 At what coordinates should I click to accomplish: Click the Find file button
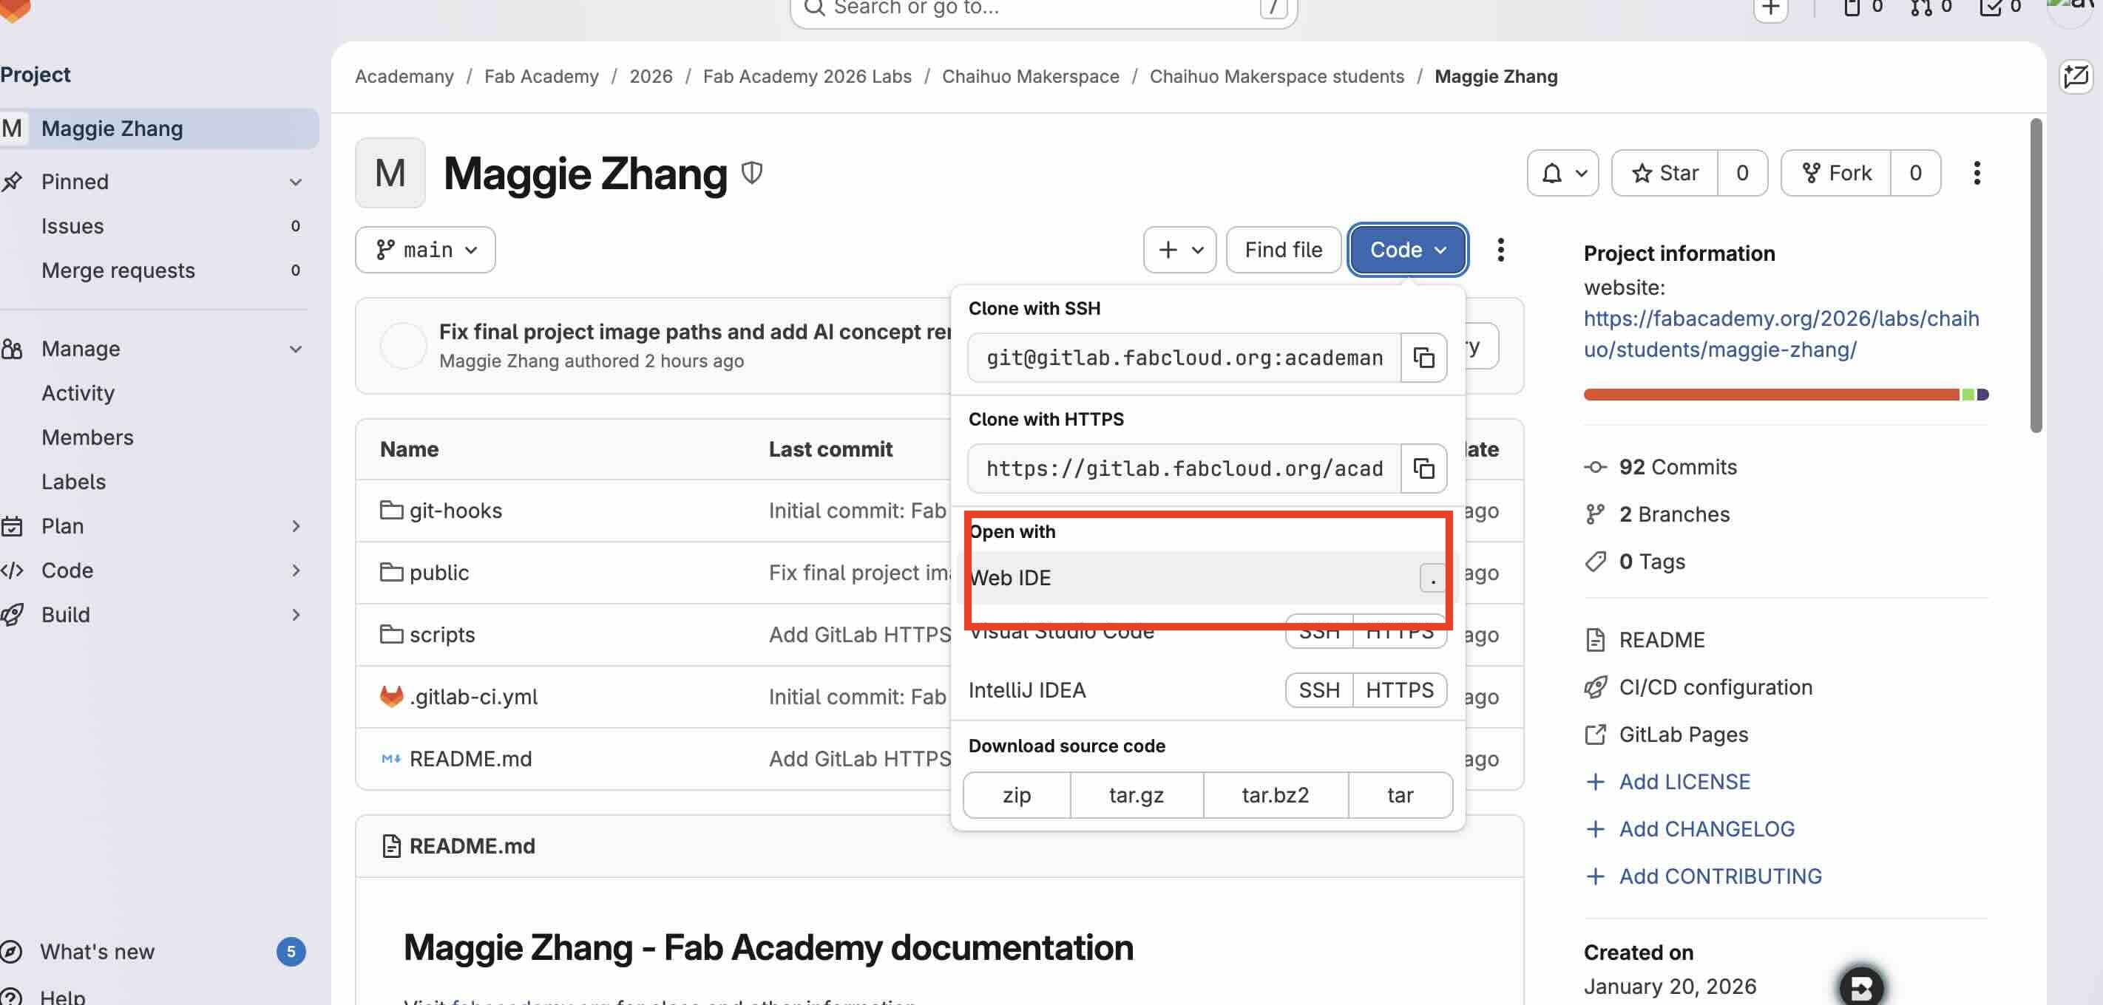coord(1282,250)
